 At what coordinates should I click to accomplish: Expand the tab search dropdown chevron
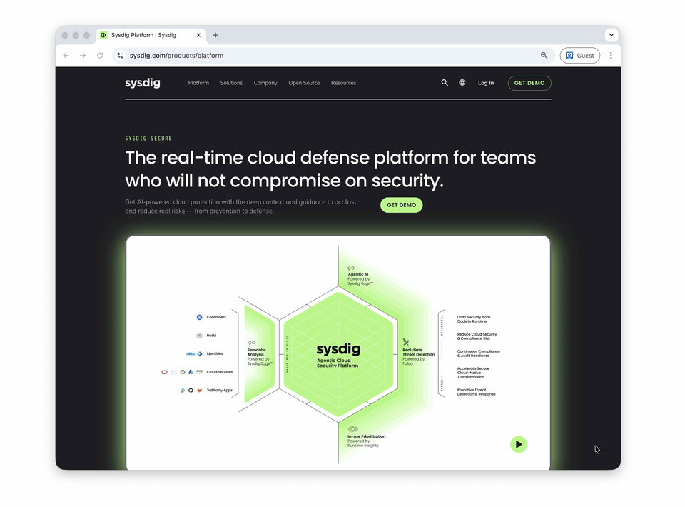pos(612,35)
